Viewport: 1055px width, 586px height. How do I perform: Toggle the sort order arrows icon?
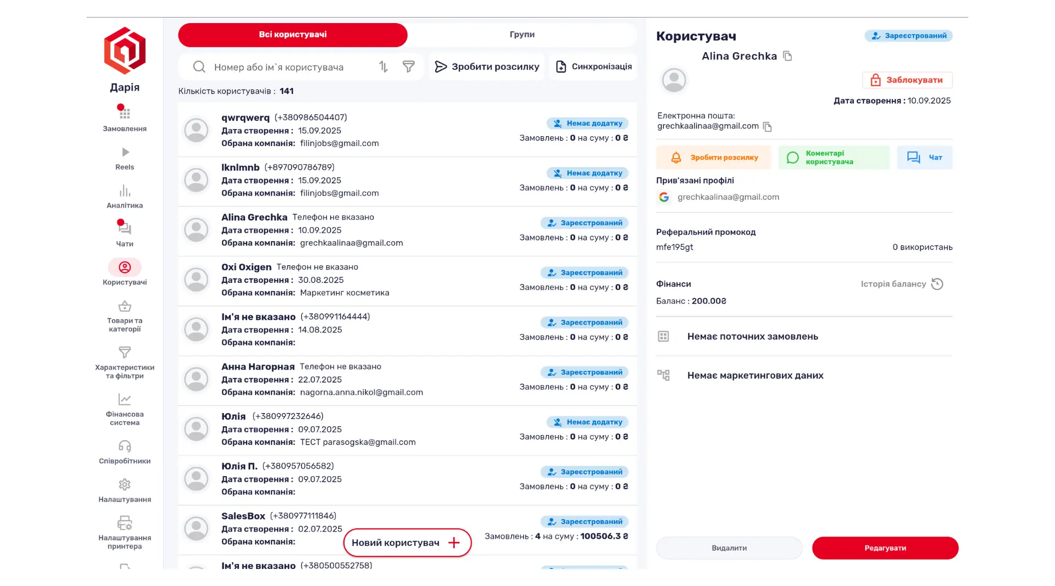coord(384,67)
